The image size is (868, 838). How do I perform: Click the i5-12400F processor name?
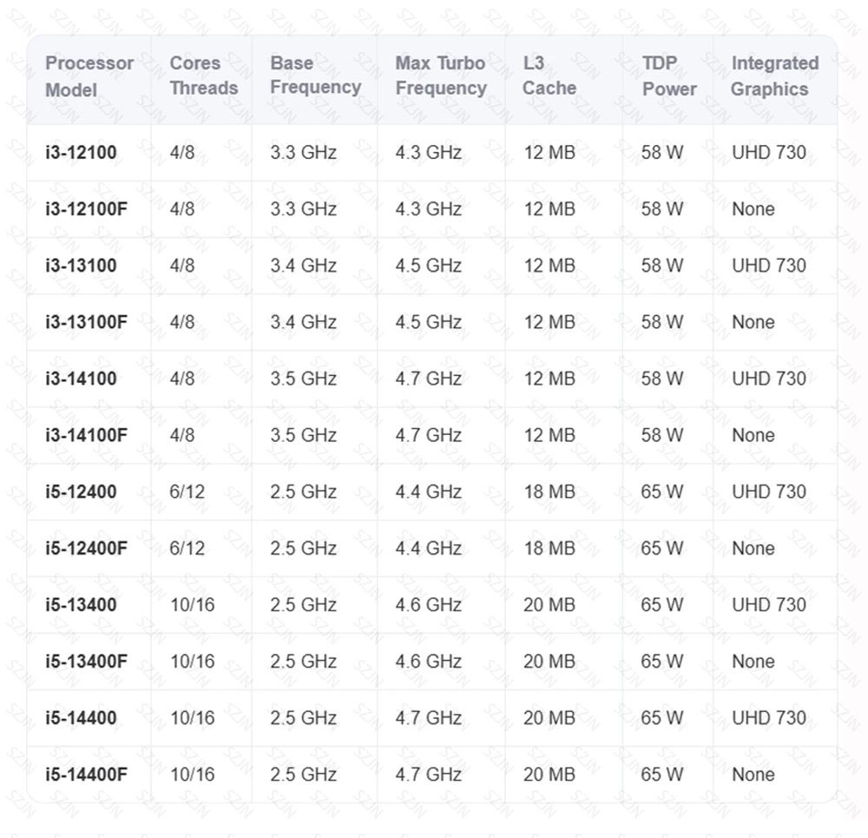point(86,548)
